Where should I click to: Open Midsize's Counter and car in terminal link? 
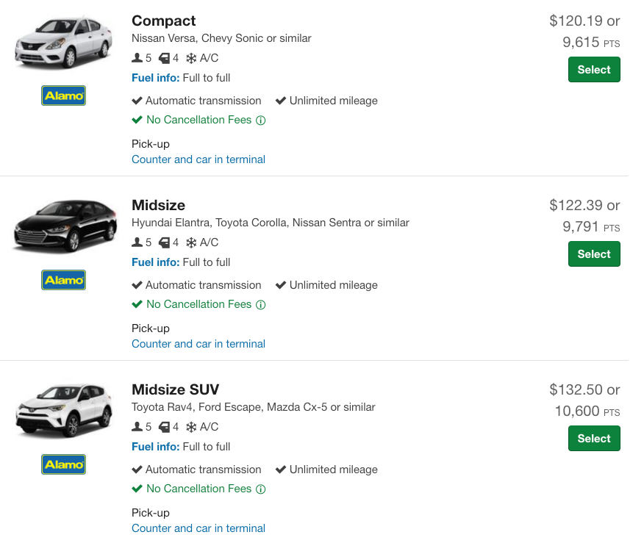click(198, 344)
